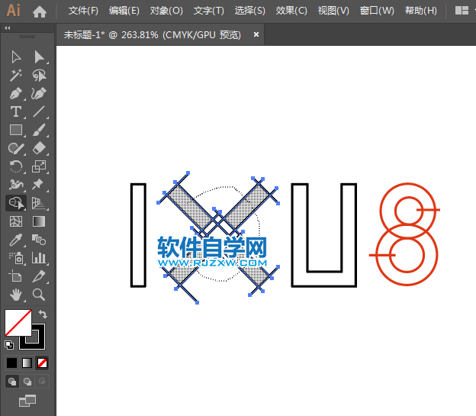Image resolution: width=476 pixels, height=416 pixels.
Task: Activate the Type tool
Action: pyautogui.click(x=16, y=112)
